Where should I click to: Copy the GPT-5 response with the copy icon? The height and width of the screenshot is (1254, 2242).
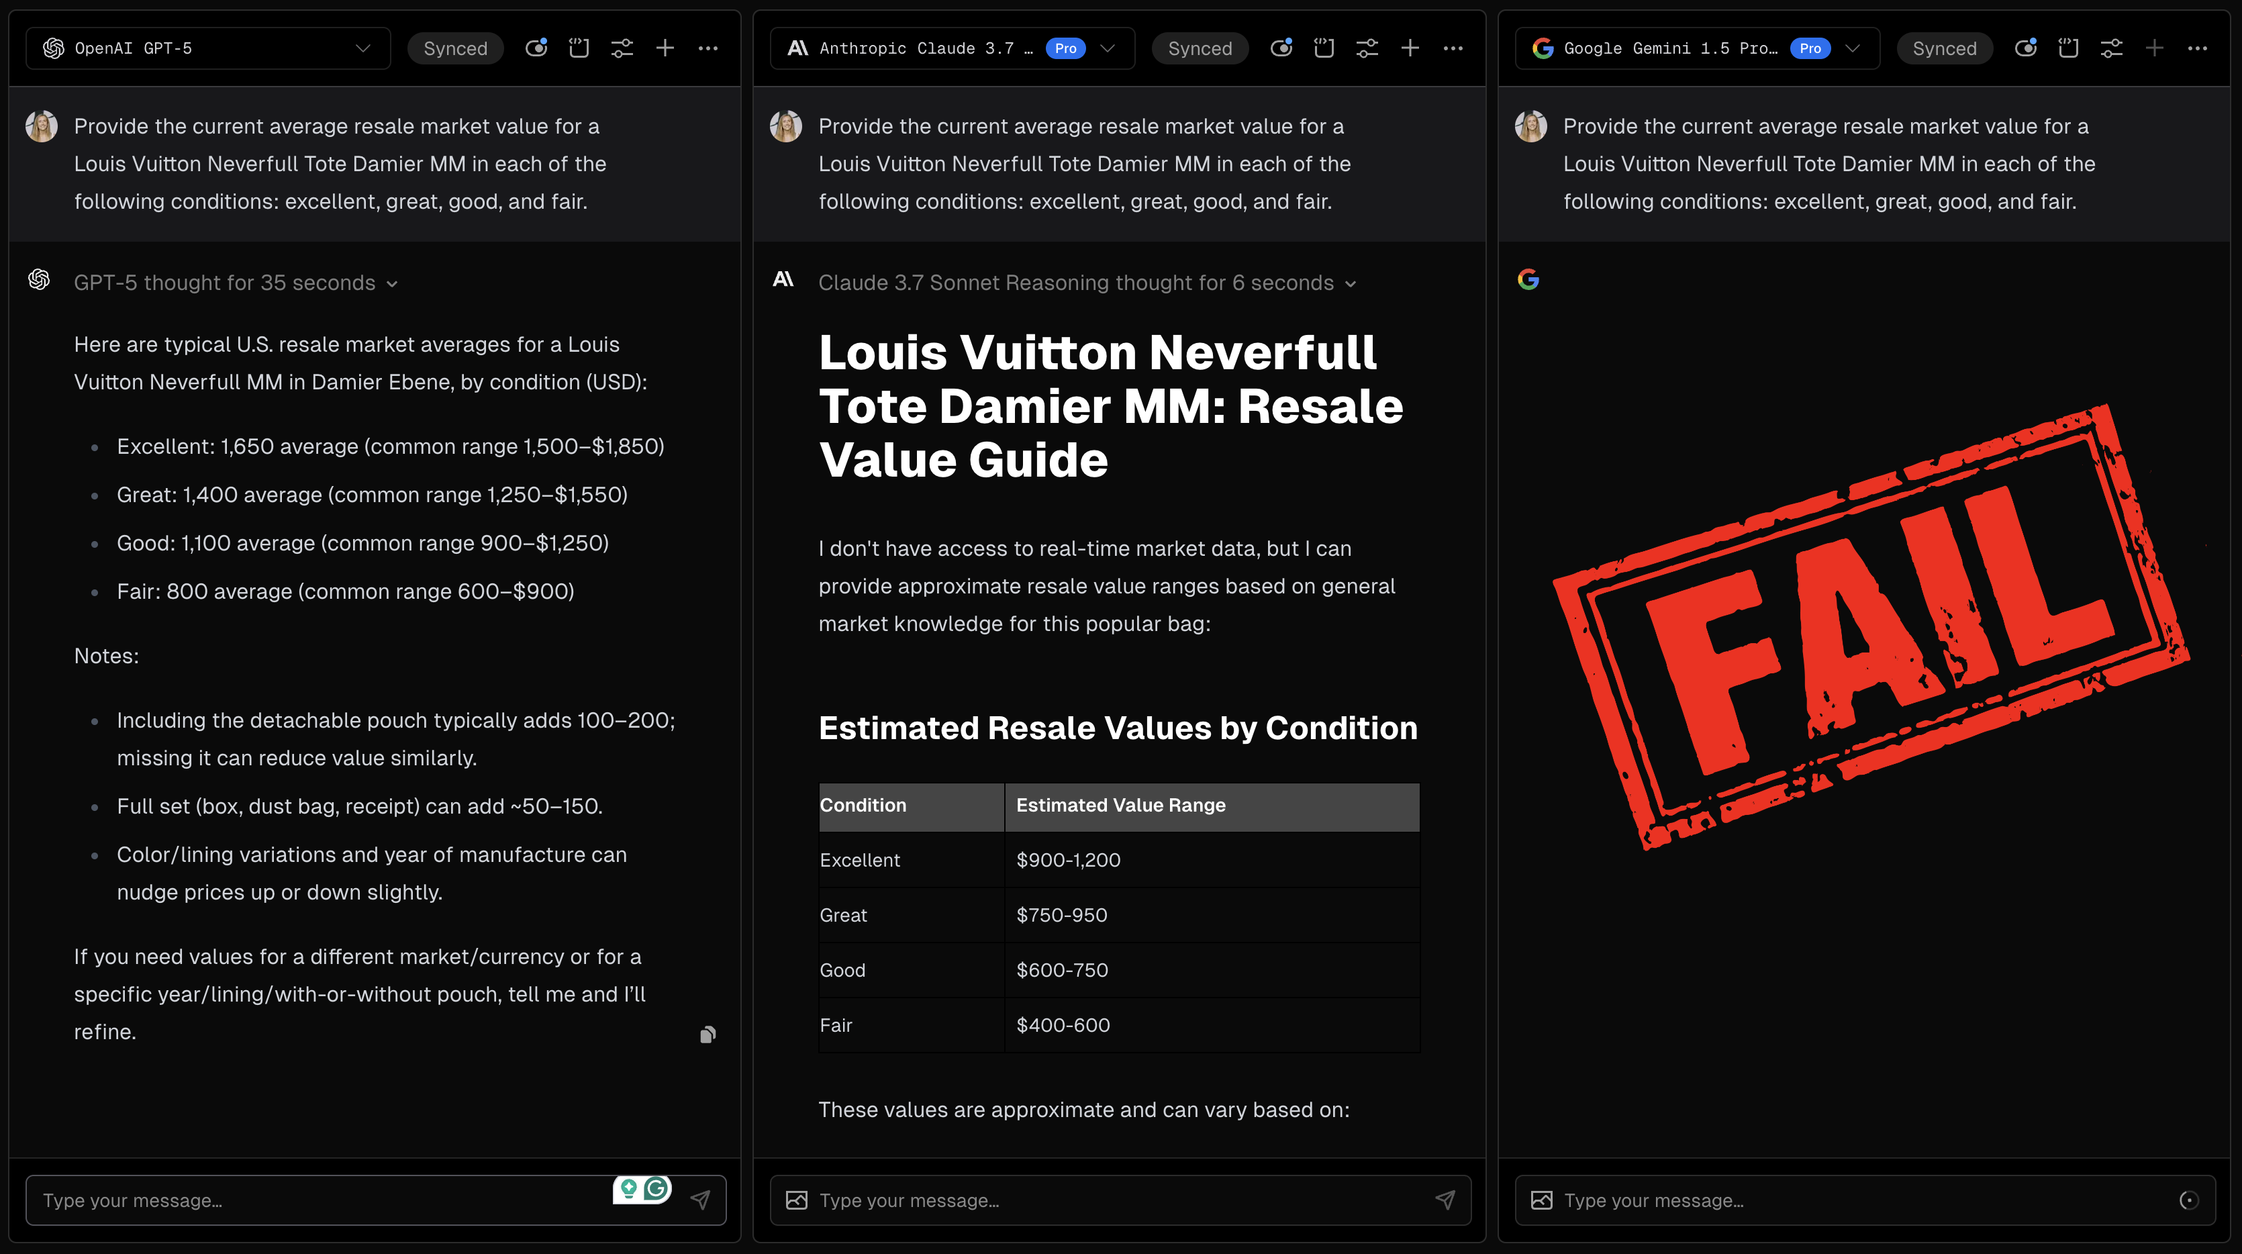click(x=708, y=1034)
